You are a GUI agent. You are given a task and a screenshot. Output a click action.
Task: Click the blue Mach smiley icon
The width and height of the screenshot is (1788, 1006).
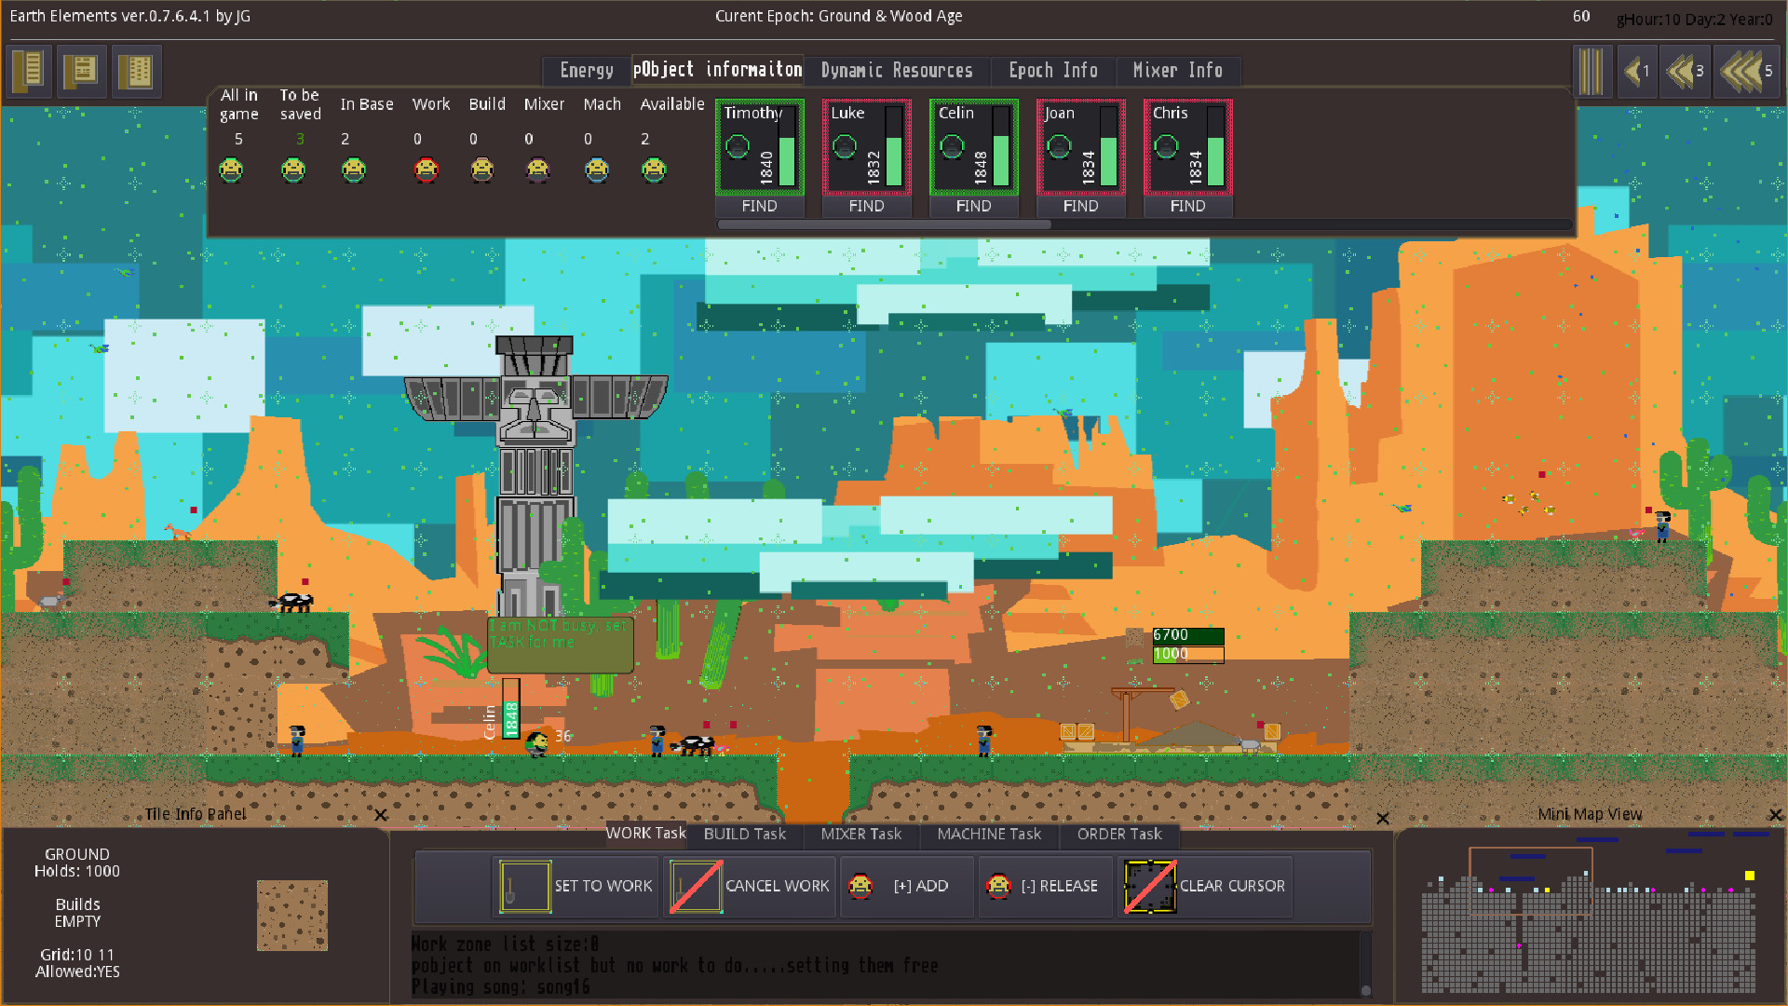coord(597,170)
